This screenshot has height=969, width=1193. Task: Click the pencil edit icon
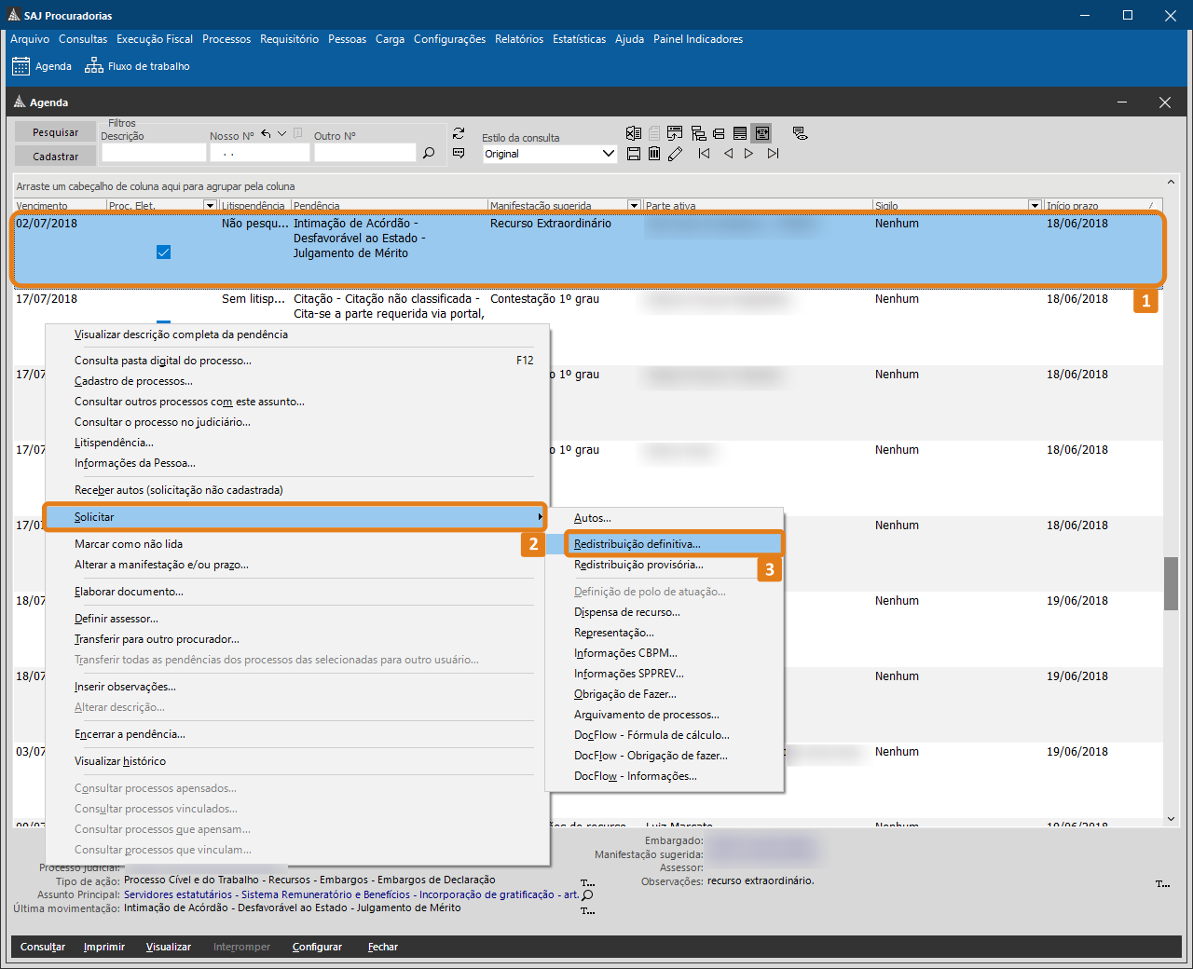676,154
